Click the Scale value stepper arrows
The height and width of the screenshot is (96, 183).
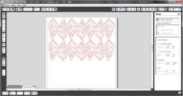174,71
